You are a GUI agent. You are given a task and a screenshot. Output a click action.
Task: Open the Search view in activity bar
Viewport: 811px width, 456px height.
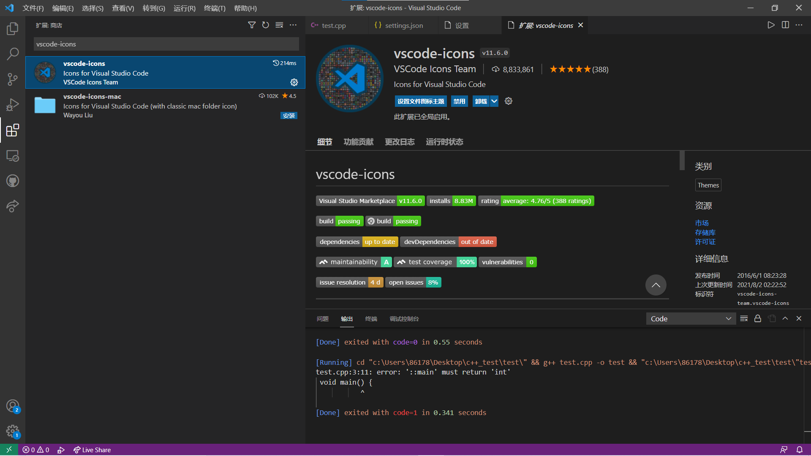13,54
